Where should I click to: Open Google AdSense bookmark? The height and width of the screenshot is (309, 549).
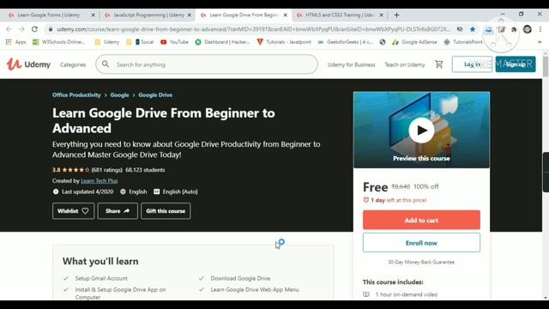(414, 42)
